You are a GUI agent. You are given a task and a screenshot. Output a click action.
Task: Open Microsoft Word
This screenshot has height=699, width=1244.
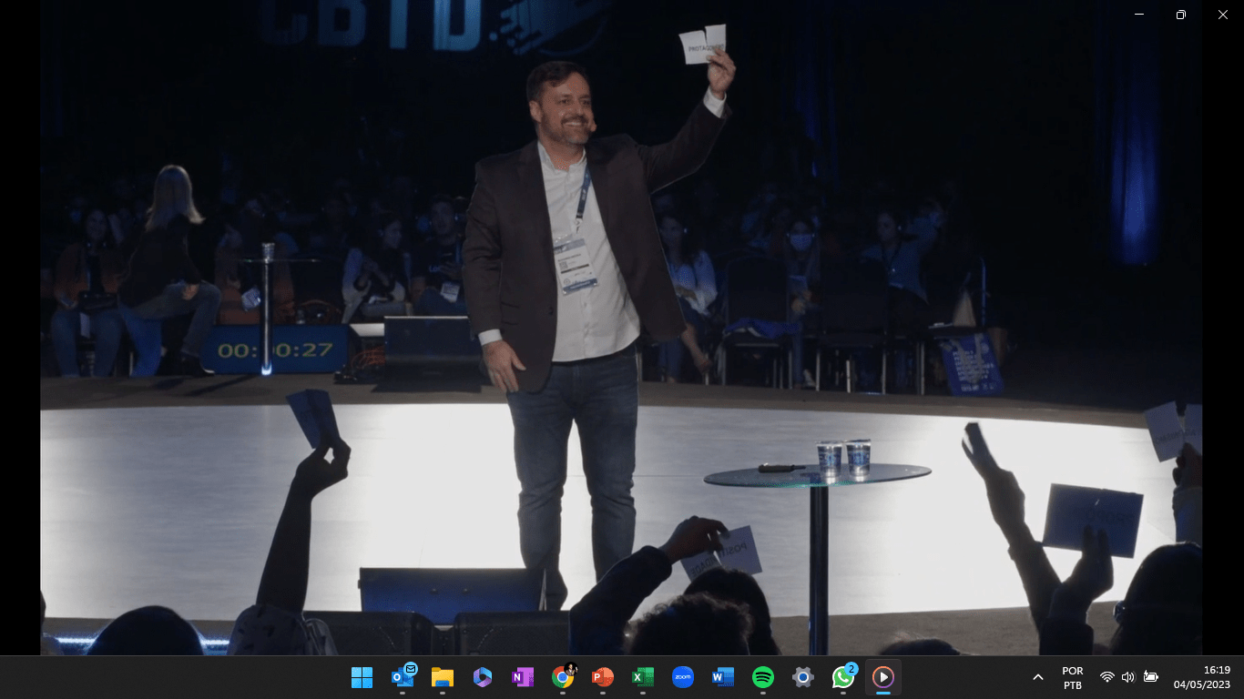[x=722, y=676]
